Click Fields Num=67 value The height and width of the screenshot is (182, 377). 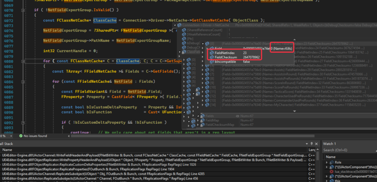(x=247, y=116)
